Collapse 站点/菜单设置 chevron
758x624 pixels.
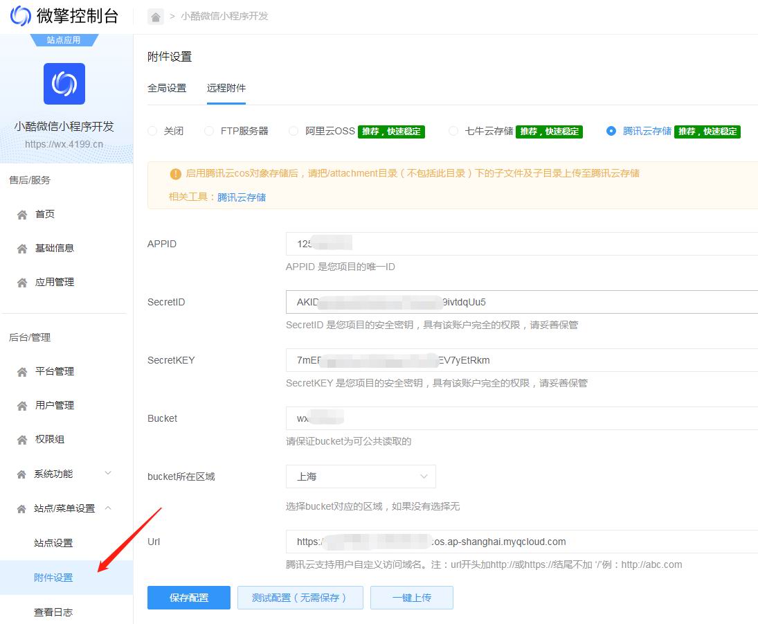108,508
